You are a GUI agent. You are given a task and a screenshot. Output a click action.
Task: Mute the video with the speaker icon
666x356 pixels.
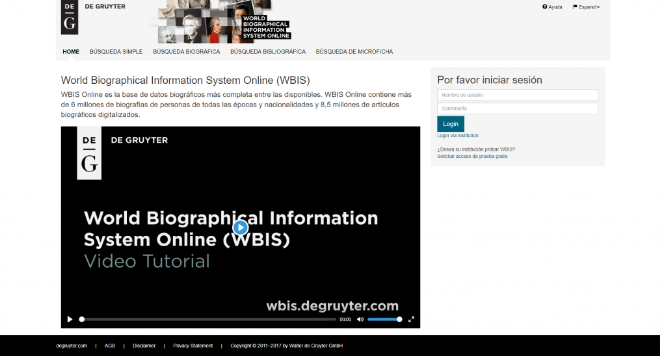360,320
